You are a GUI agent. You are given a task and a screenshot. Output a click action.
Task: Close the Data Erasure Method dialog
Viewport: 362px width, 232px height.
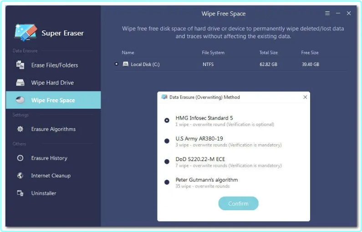click(x=305, y=97)
